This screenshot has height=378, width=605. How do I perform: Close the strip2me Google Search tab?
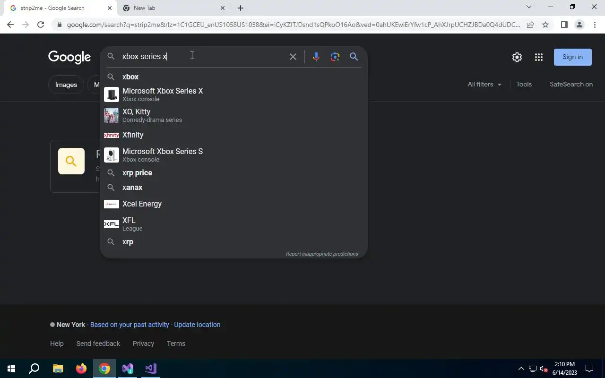(110, 8)
